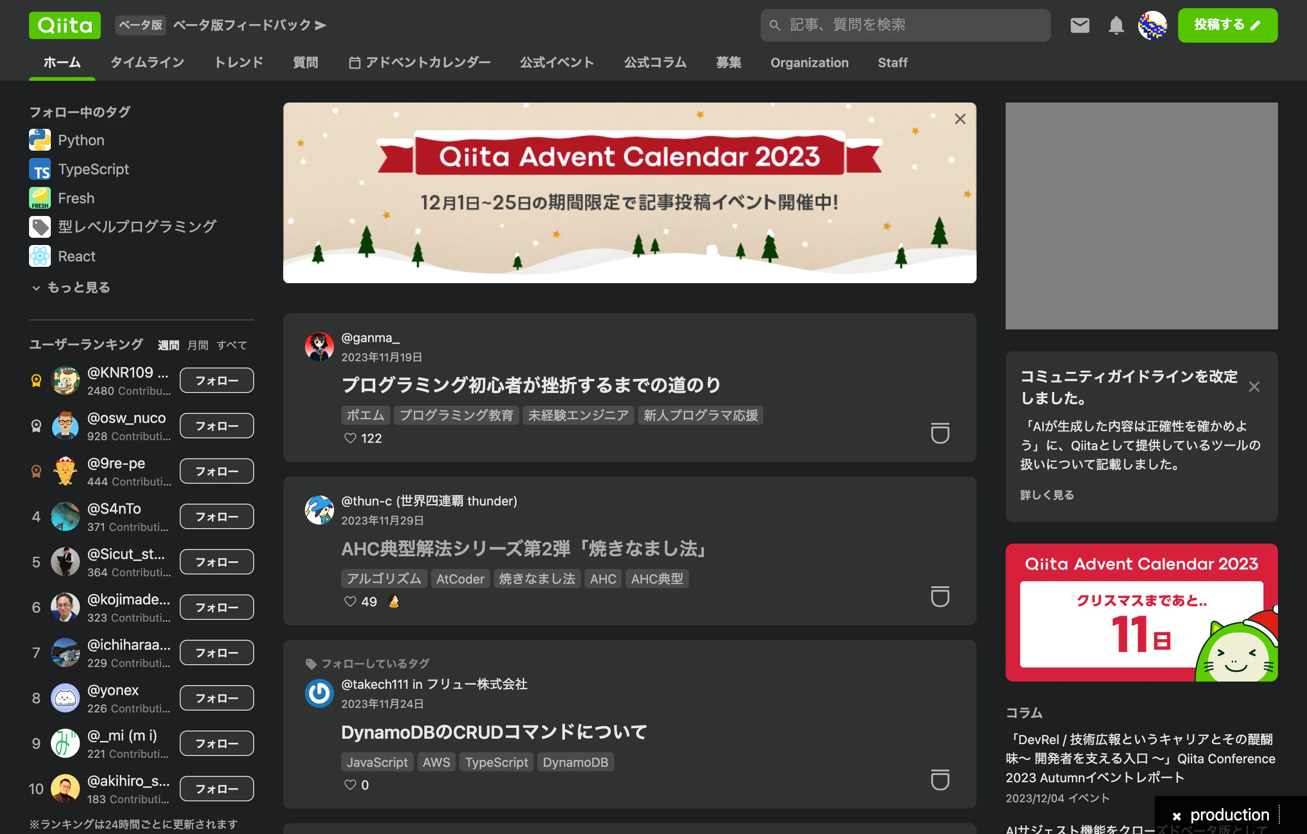Open 詳しく見る guideline link
1307x834 pixels.
pos(1047,495)
